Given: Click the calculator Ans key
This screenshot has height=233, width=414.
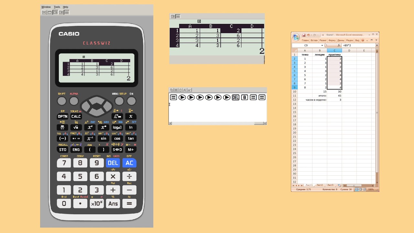Looking at the screenshot, I should click(113, 204).
